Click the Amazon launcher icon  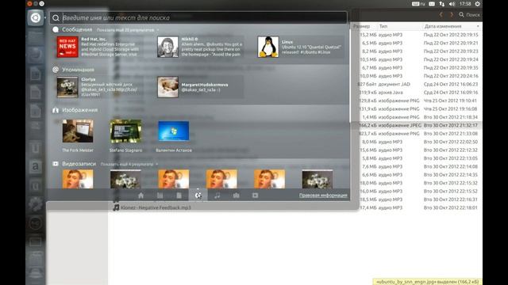(35, 167)
